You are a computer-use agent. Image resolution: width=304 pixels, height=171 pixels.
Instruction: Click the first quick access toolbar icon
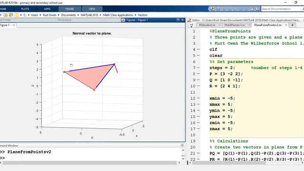click(x=212, y=9)
